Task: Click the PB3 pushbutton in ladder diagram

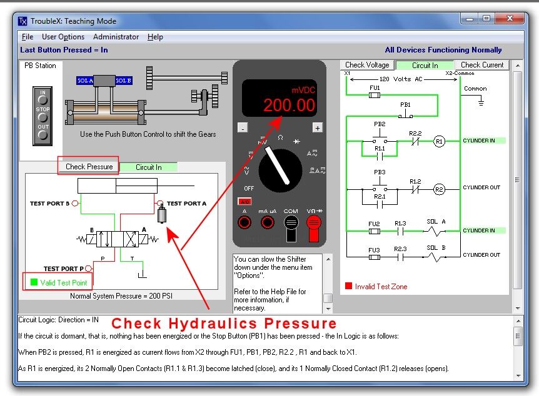Action: pyautogui.click(x=380, y=186)
